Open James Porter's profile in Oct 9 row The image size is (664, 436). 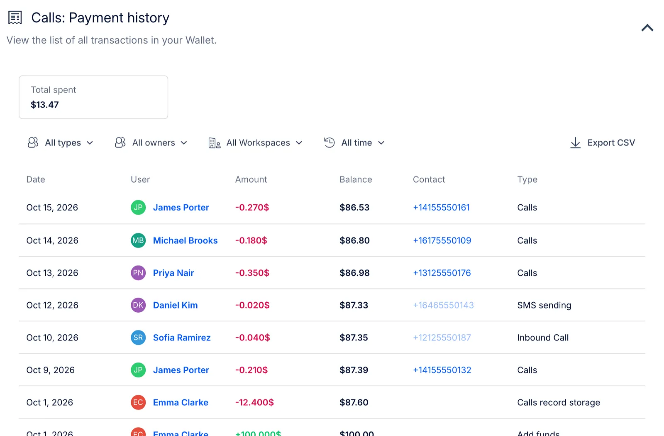pyautogui.click(x=181, y=370)
